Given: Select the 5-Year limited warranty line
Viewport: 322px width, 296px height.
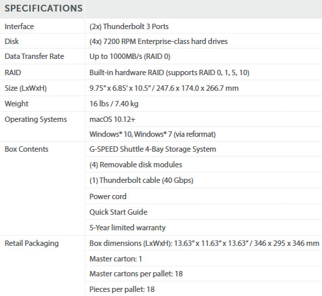Looking at the screenshot, I should pyautogui.click(x=127, y=228).
